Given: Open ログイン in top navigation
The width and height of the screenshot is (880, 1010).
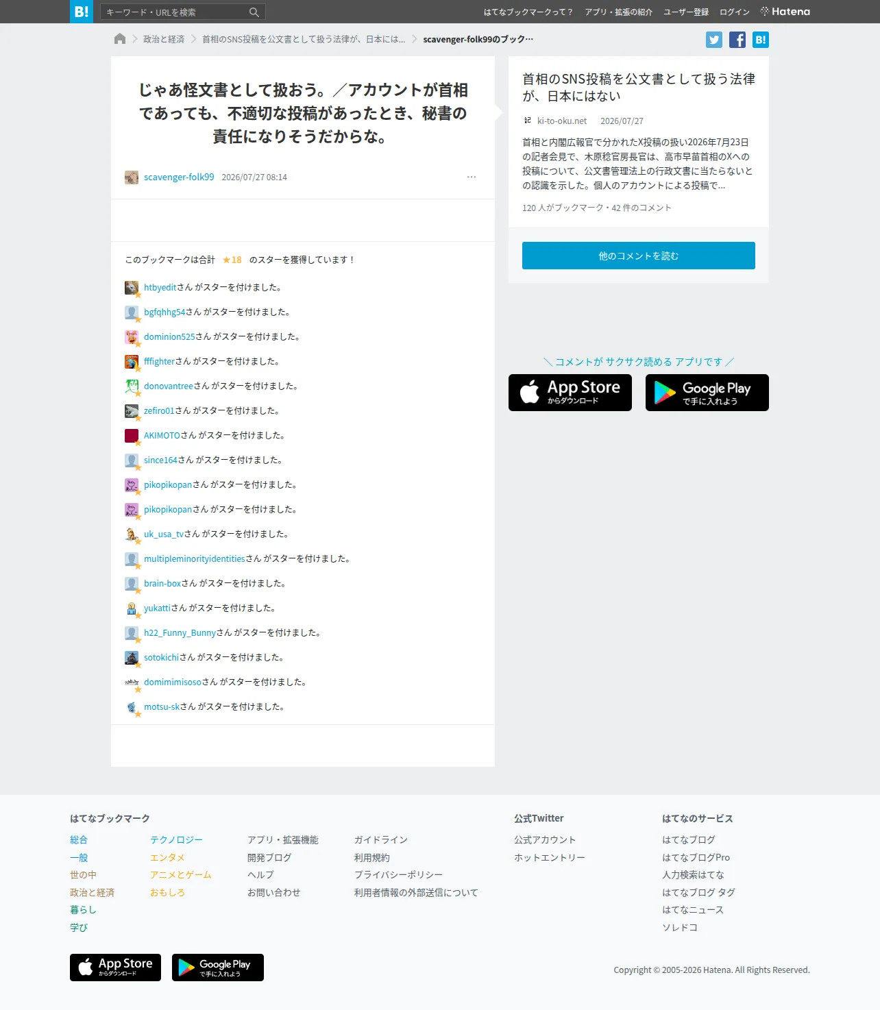Looking at the screenshot, I should pos(735,12).
